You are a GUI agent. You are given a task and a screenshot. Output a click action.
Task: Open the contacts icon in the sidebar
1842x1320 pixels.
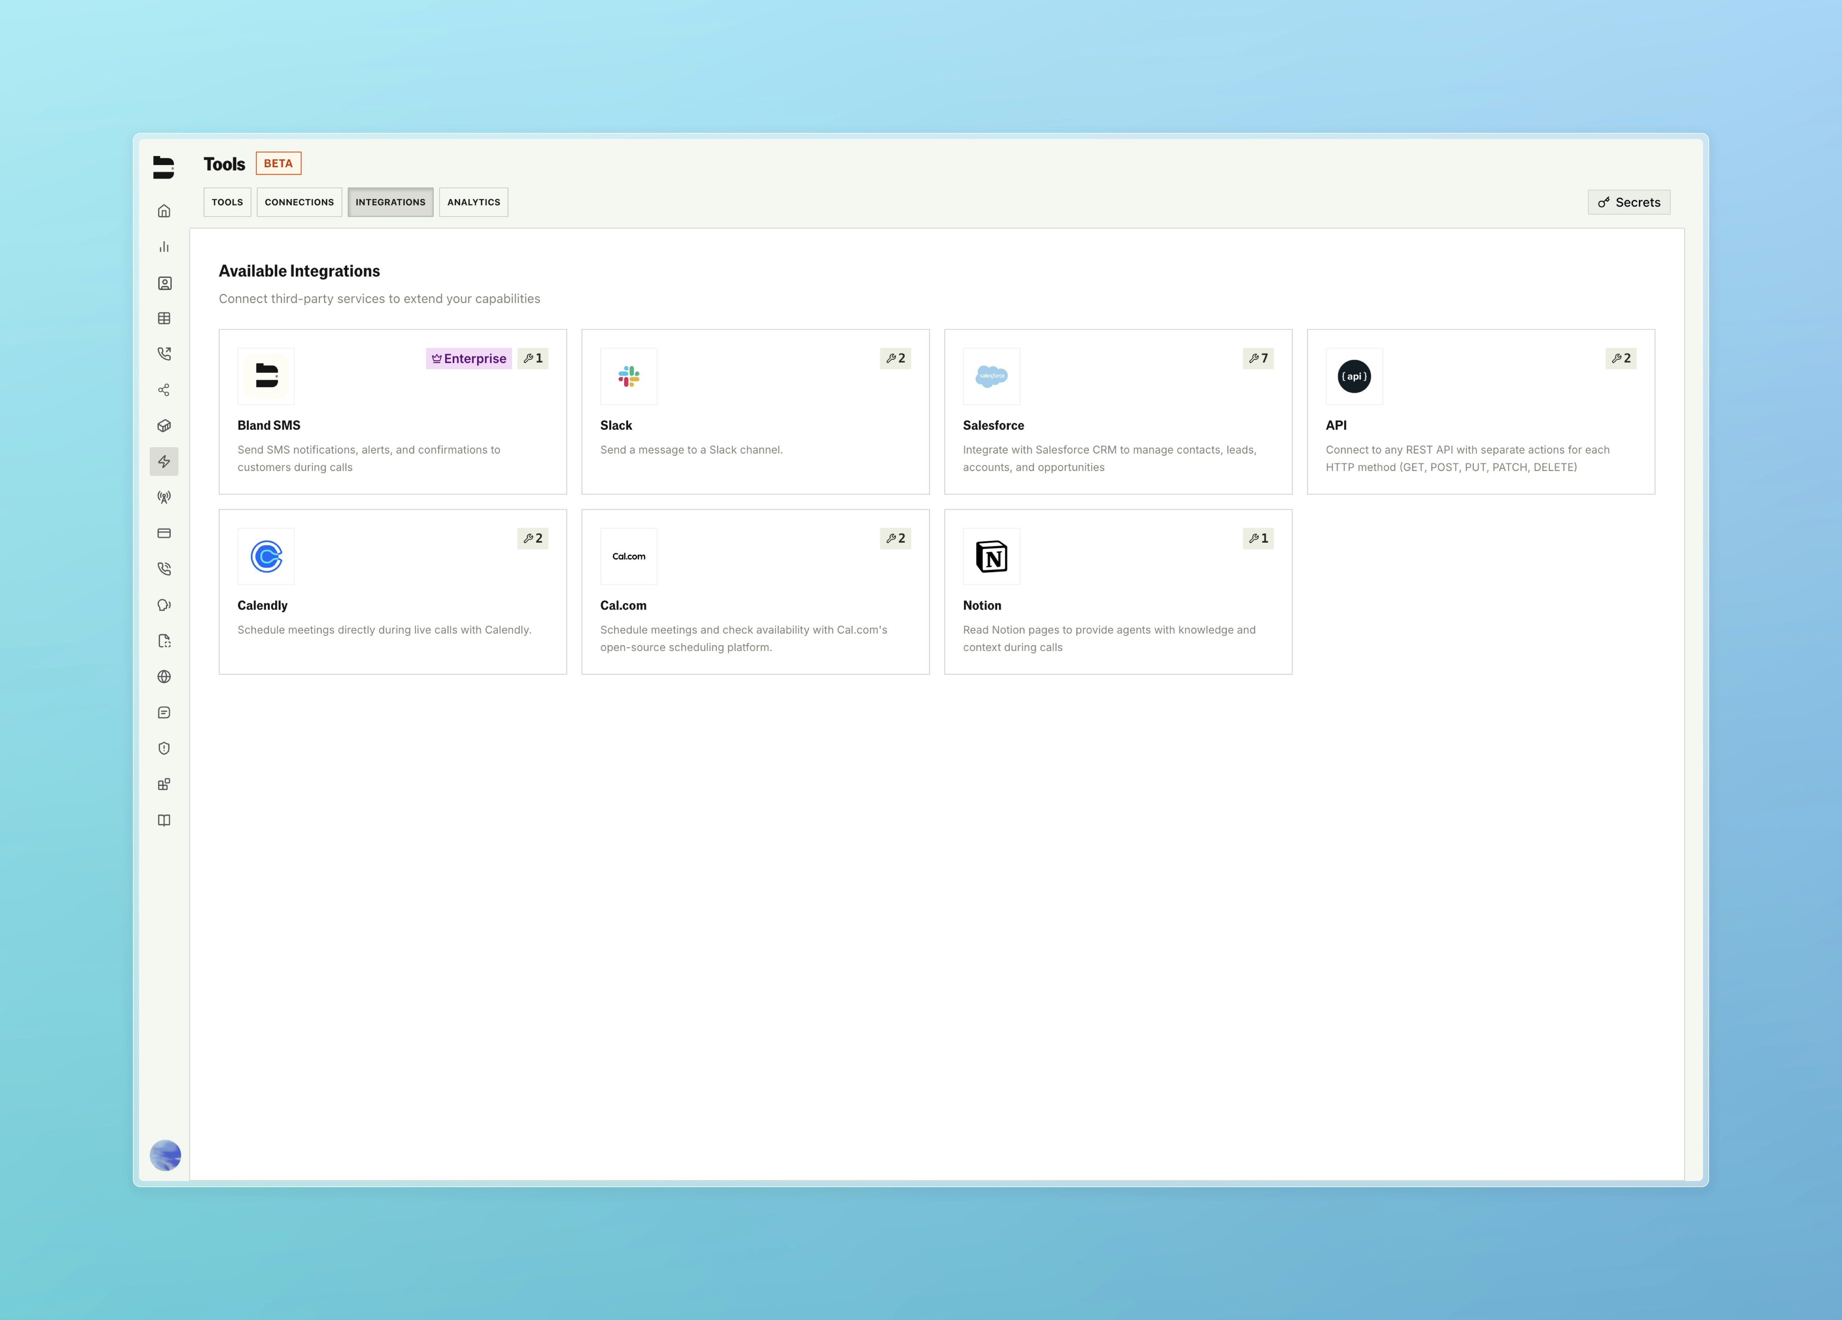[x=165, y=283]
